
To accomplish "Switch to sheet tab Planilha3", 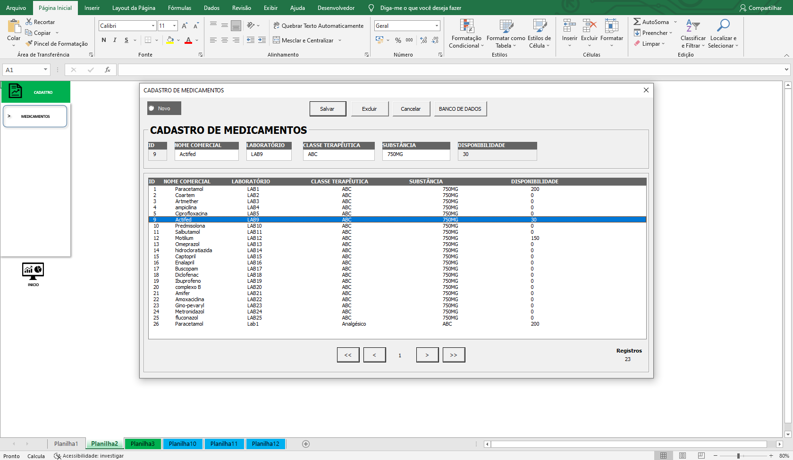I will pos(143,444).
